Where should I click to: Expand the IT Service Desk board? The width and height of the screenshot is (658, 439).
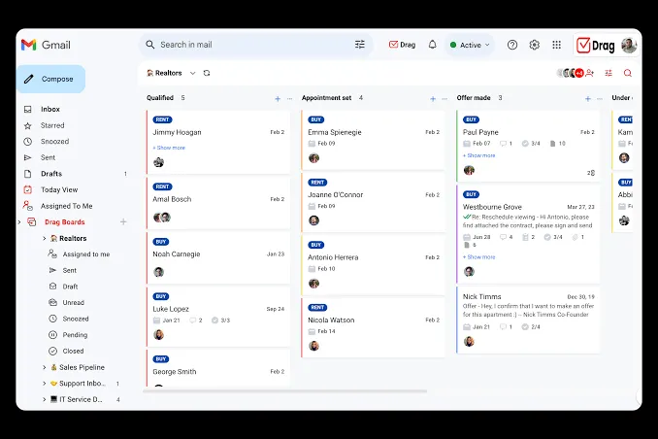pyautogui.click(x=45, y=399)
